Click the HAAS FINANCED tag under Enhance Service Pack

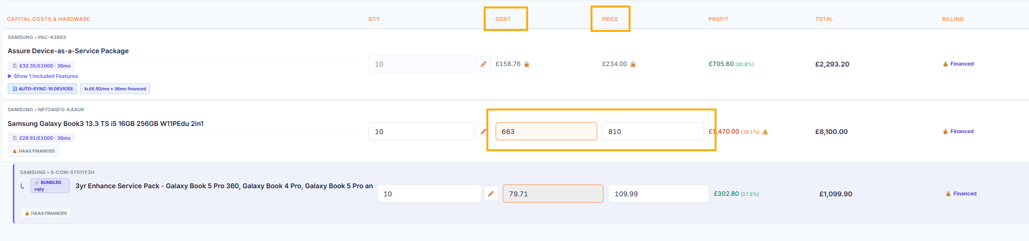(x=46, y=213)
